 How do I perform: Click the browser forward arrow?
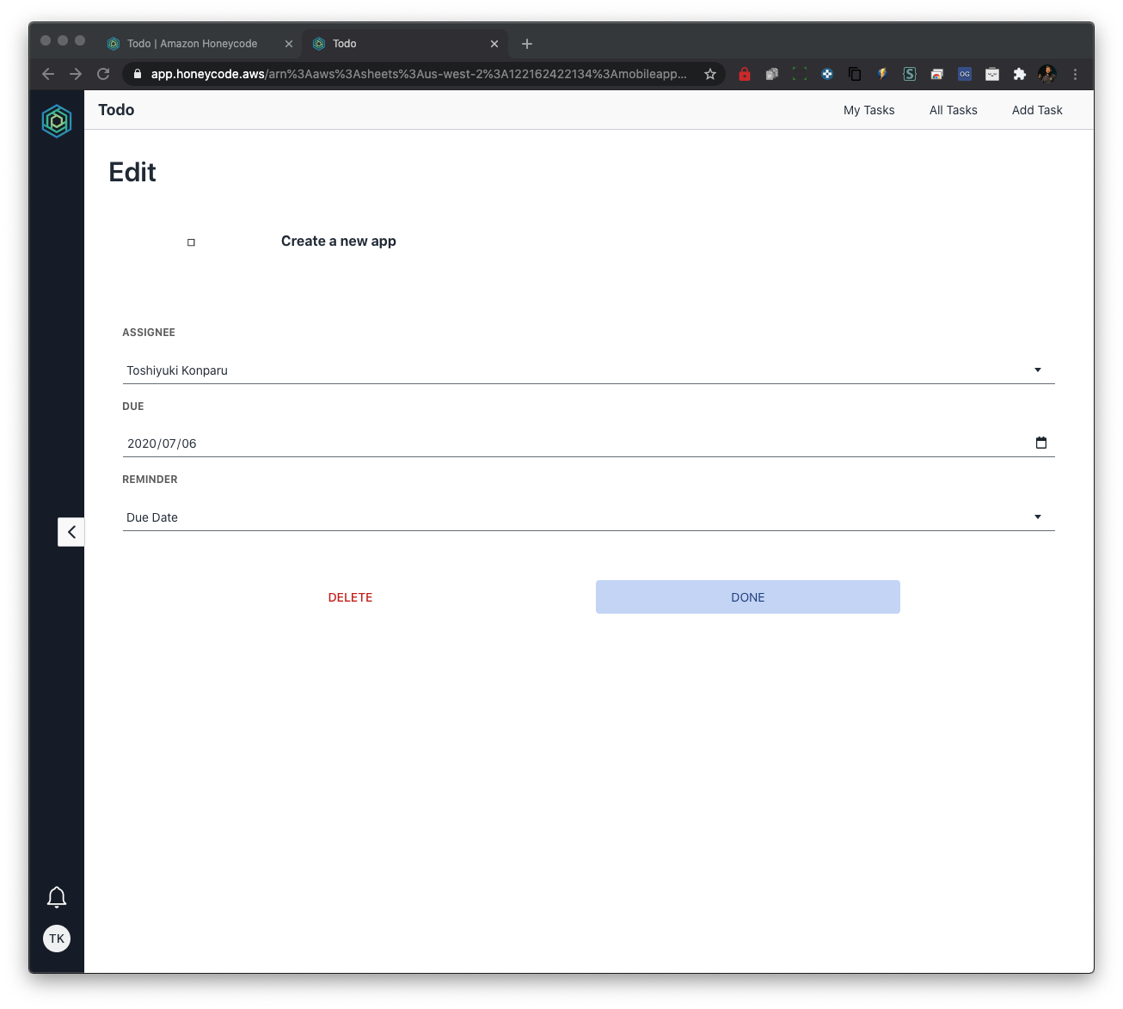(x=76, y=74)
